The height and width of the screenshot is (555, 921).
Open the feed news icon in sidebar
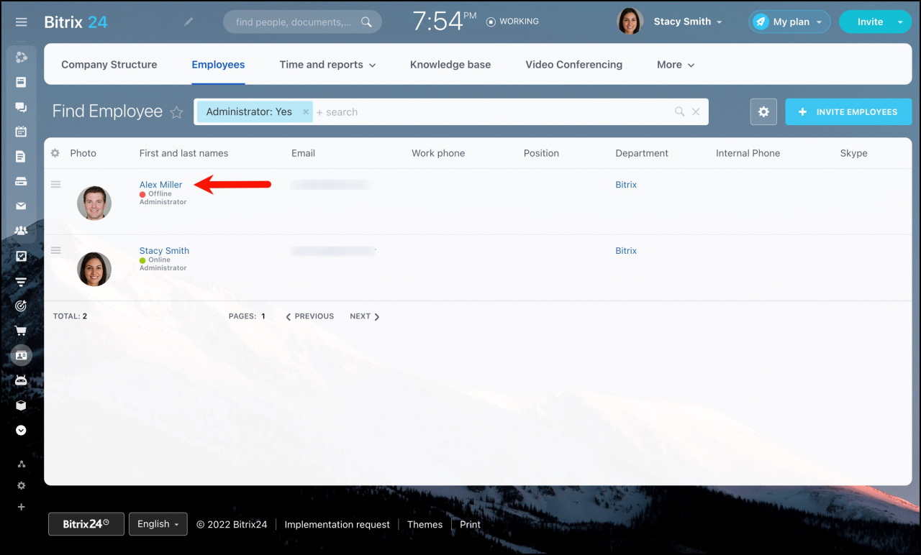coord(21,82)
